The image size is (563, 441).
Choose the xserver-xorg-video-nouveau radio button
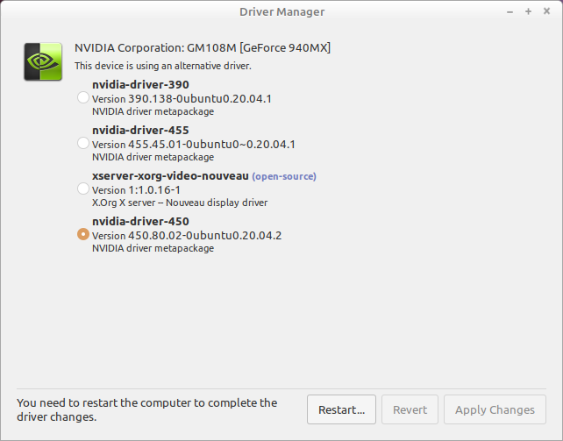coord(83,188)
